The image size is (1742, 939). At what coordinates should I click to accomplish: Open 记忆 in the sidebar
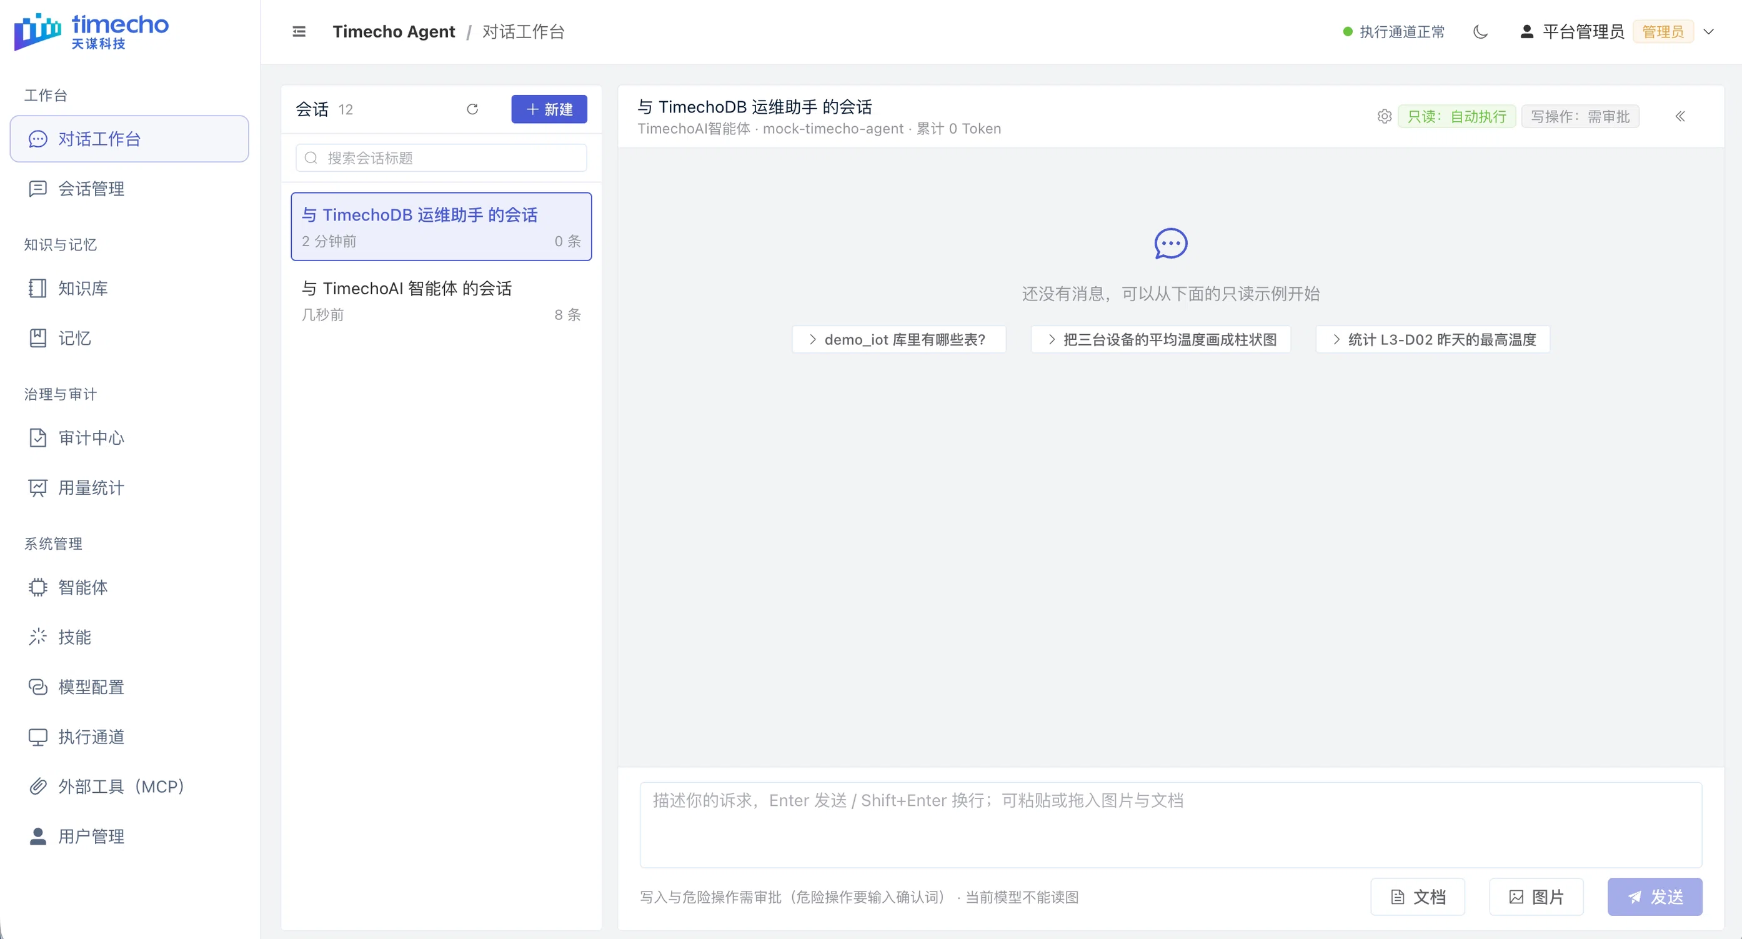pos(129,338)
